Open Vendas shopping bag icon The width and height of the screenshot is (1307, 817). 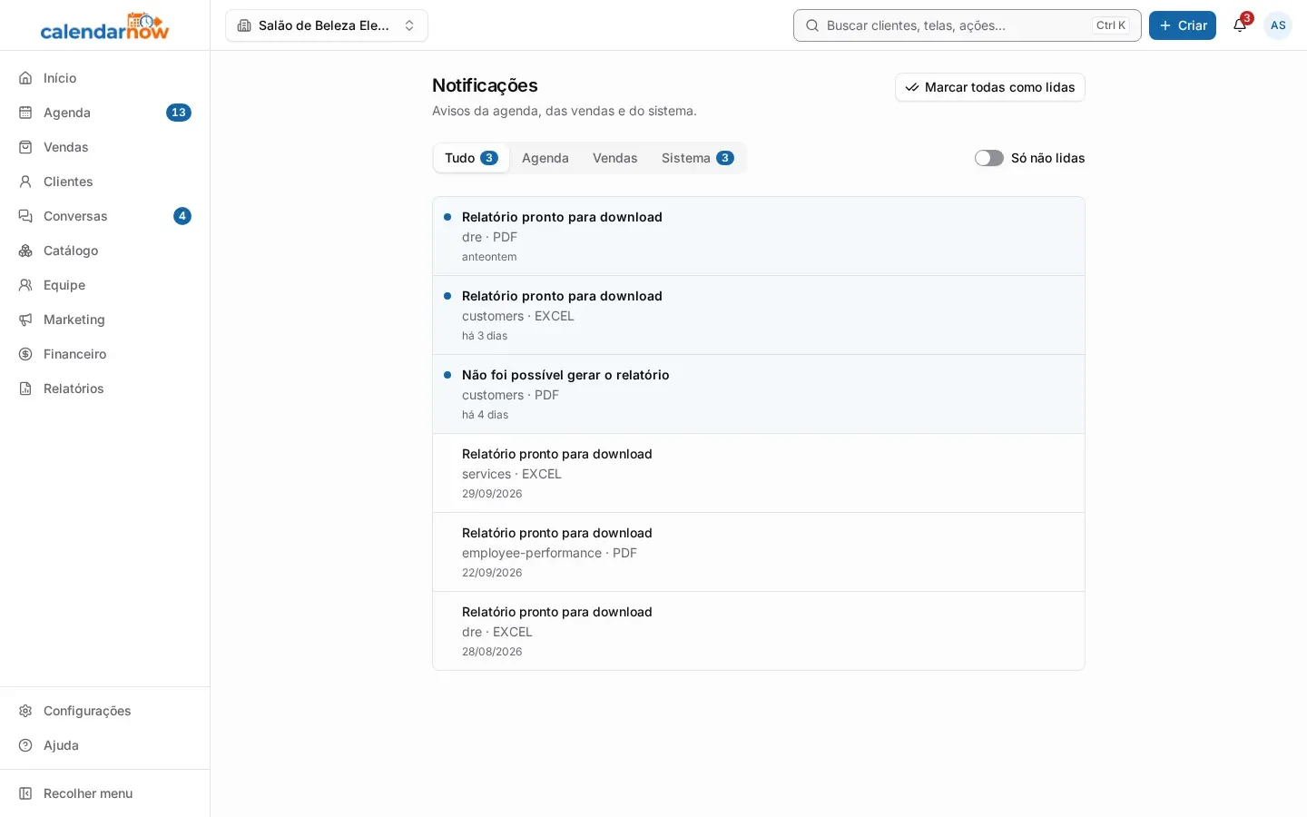click(x=25, y=147)
